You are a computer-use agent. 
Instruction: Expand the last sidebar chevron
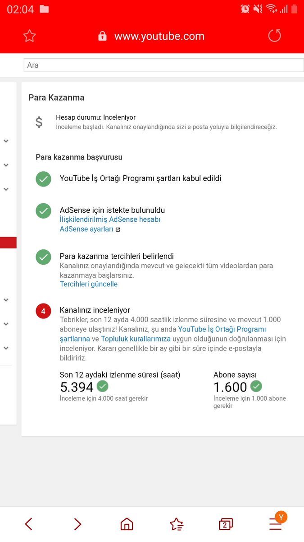pyautogui.click(x=6, y=348)
